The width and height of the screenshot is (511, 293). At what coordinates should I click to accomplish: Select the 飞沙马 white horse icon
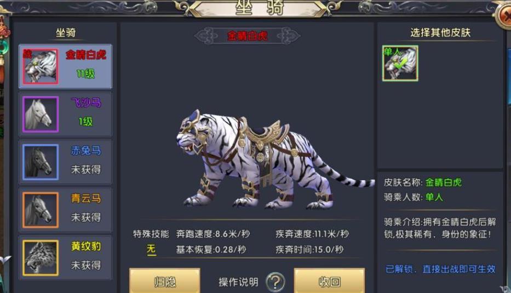[x=41, y=114]
